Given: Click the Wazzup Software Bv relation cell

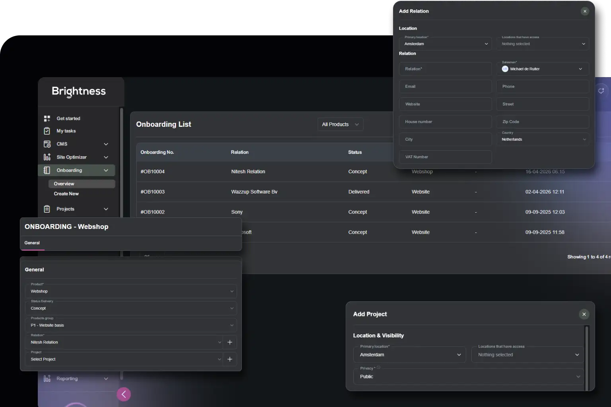Looking at the screenshot, I should pyautogui.click(x=254, y=192).
